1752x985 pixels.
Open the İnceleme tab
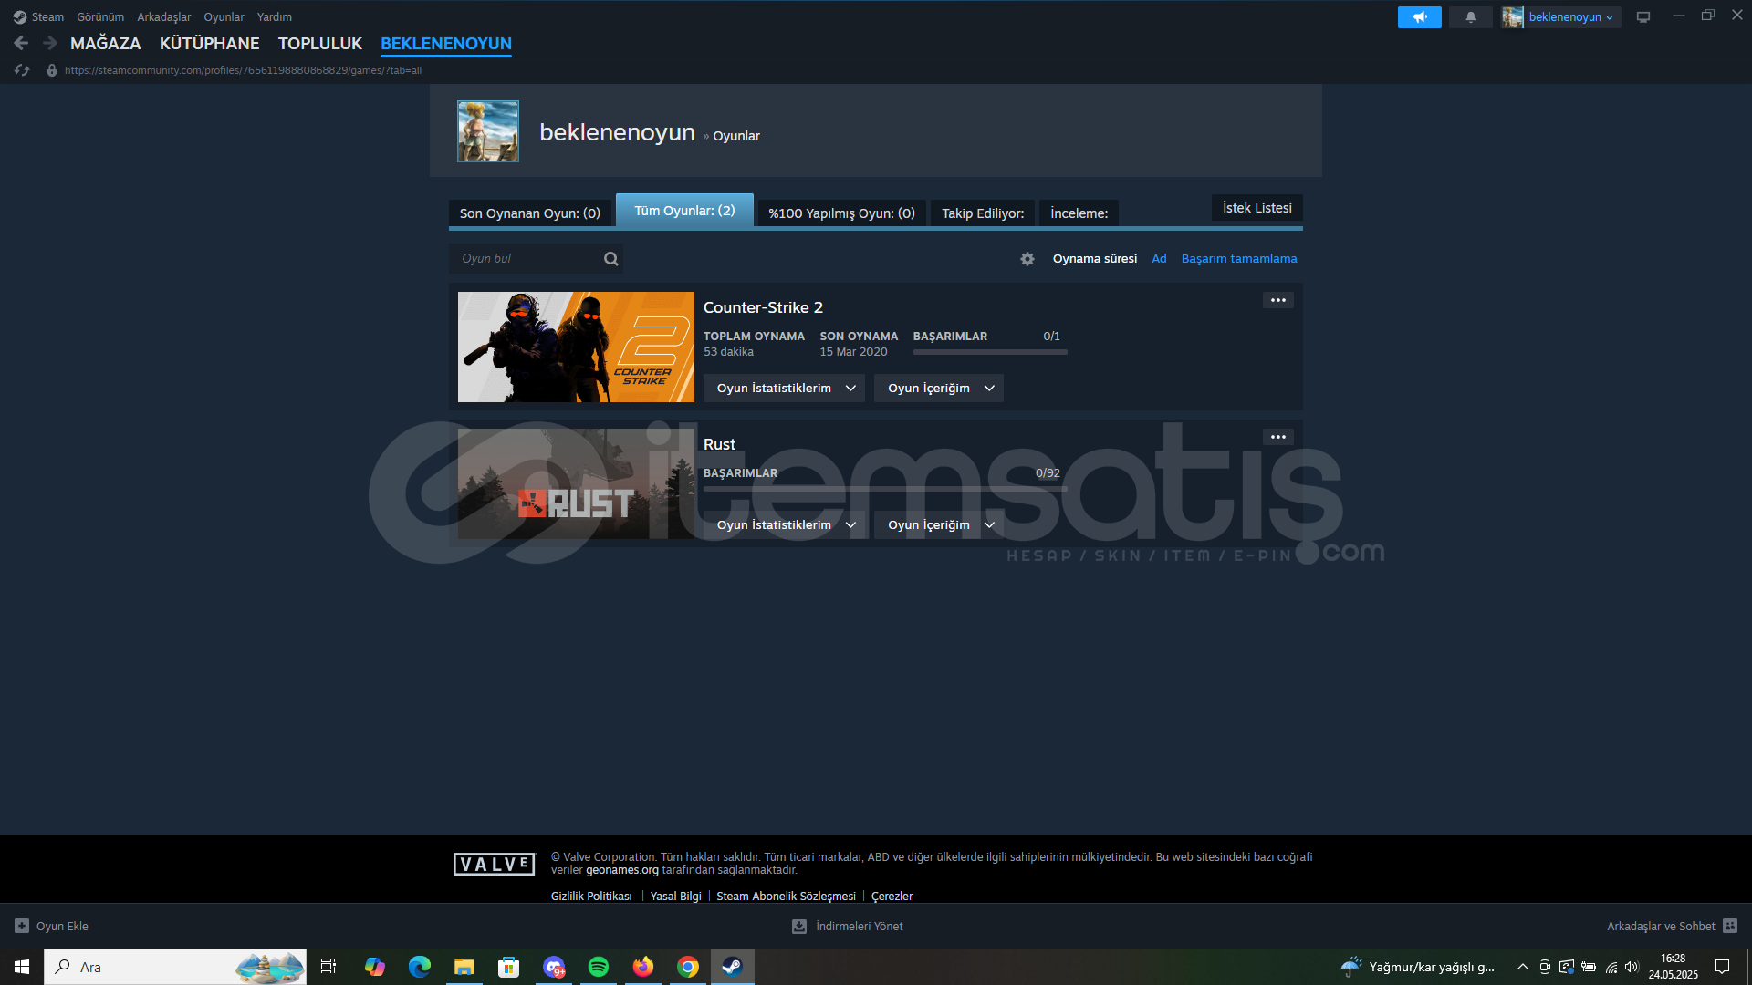click(1079, 213)
